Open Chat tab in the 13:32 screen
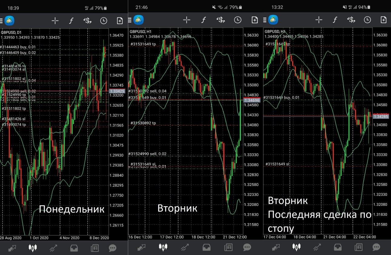 pyautogui.click(x=376, y=248)
